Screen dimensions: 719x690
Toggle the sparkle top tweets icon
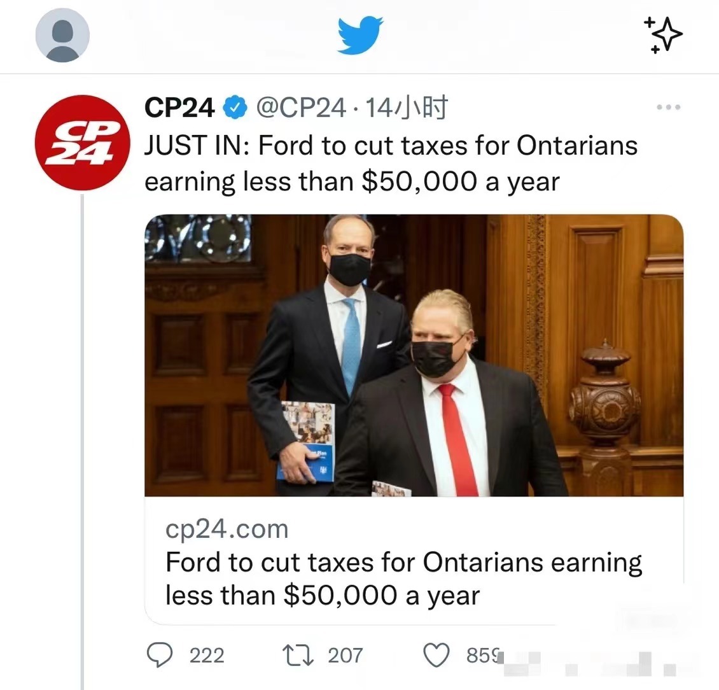(663, 35)
